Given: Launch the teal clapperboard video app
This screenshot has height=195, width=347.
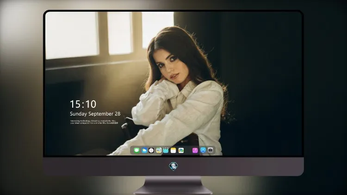Looking at the screenshot, I should click(166, 150).
